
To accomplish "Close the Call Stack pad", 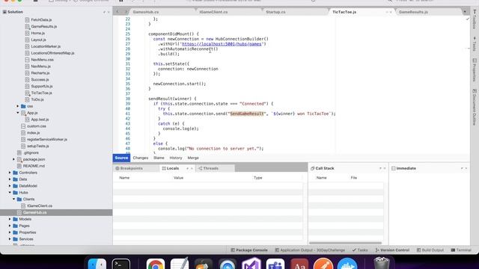I will [385, 168].
